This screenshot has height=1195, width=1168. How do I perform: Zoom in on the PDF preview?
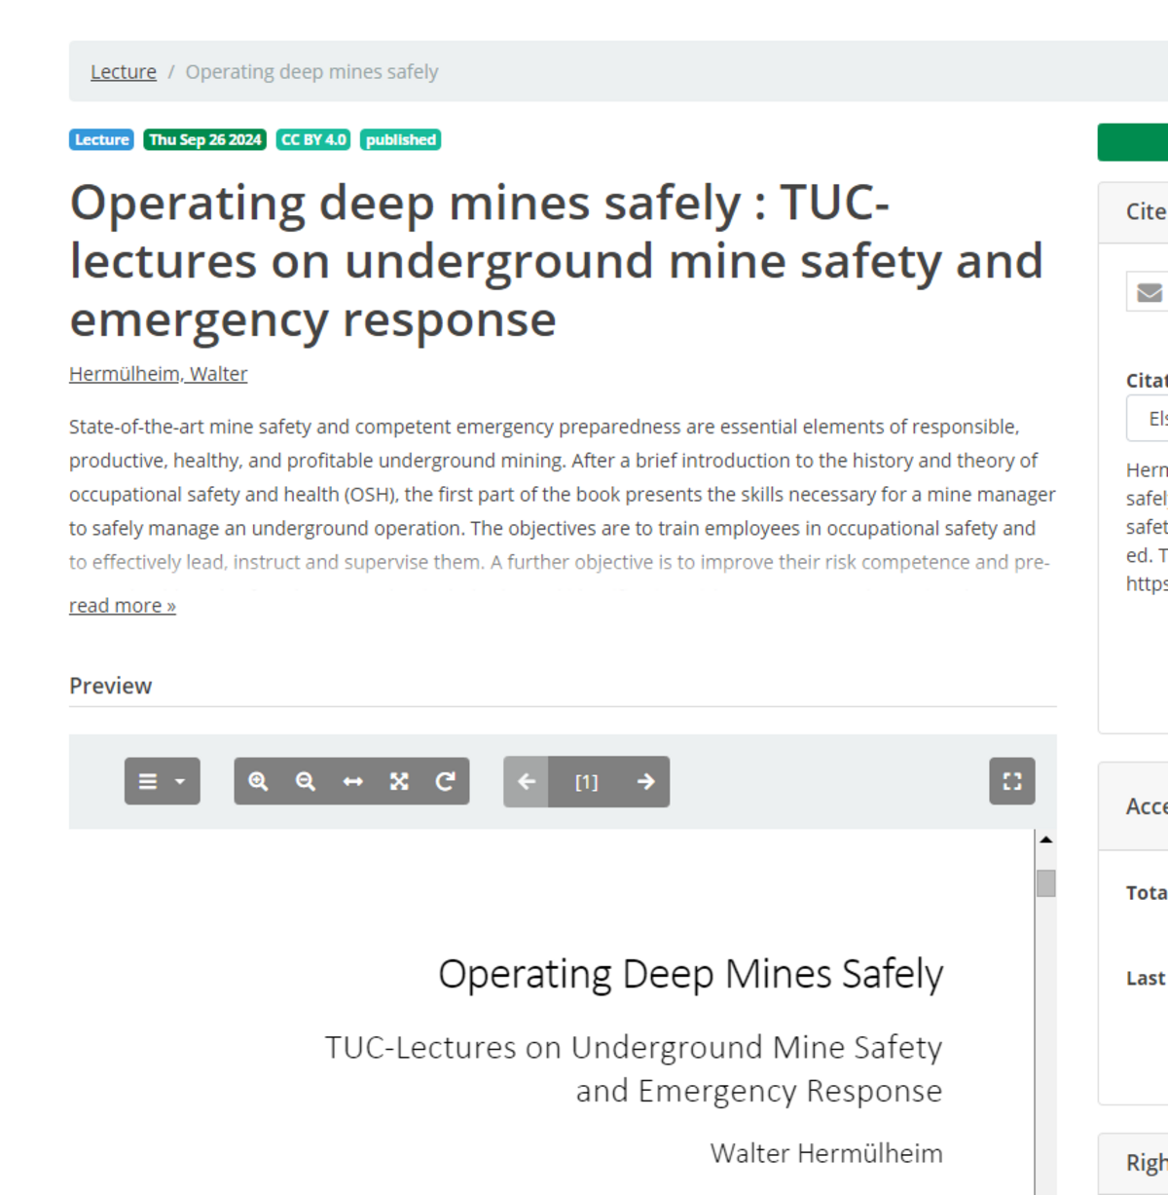tap(258, 781)
